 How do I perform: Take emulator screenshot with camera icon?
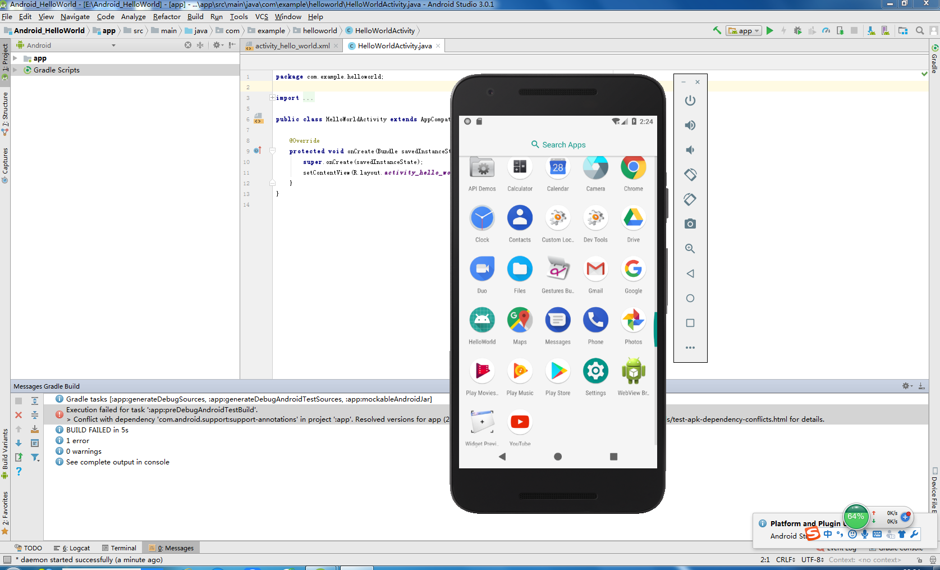[690, 224]
